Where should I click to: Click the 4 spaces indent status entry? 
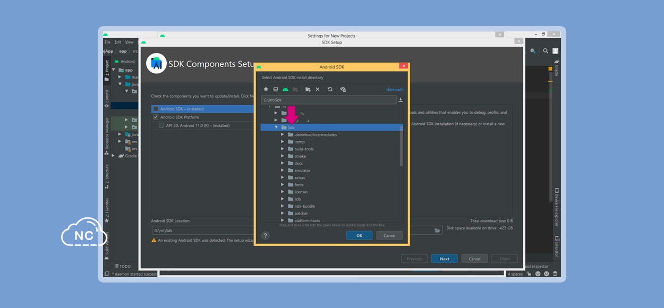(515, 274)
